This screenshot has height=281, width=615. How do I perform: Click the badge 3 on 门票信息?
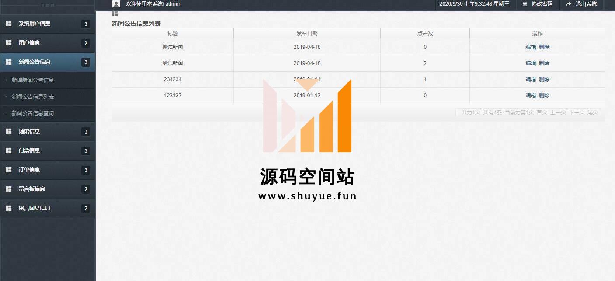[86, 151]
